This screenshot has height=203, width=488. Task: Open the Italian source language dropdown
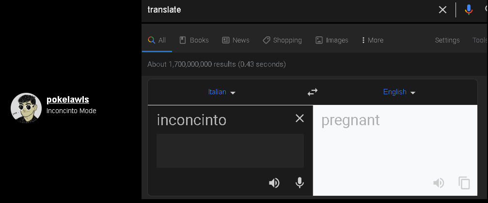tap(221, 92)
